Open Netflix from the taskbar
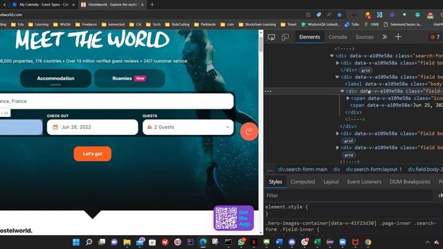The height and width of the screenshot is (249, 443). point(254,242)
